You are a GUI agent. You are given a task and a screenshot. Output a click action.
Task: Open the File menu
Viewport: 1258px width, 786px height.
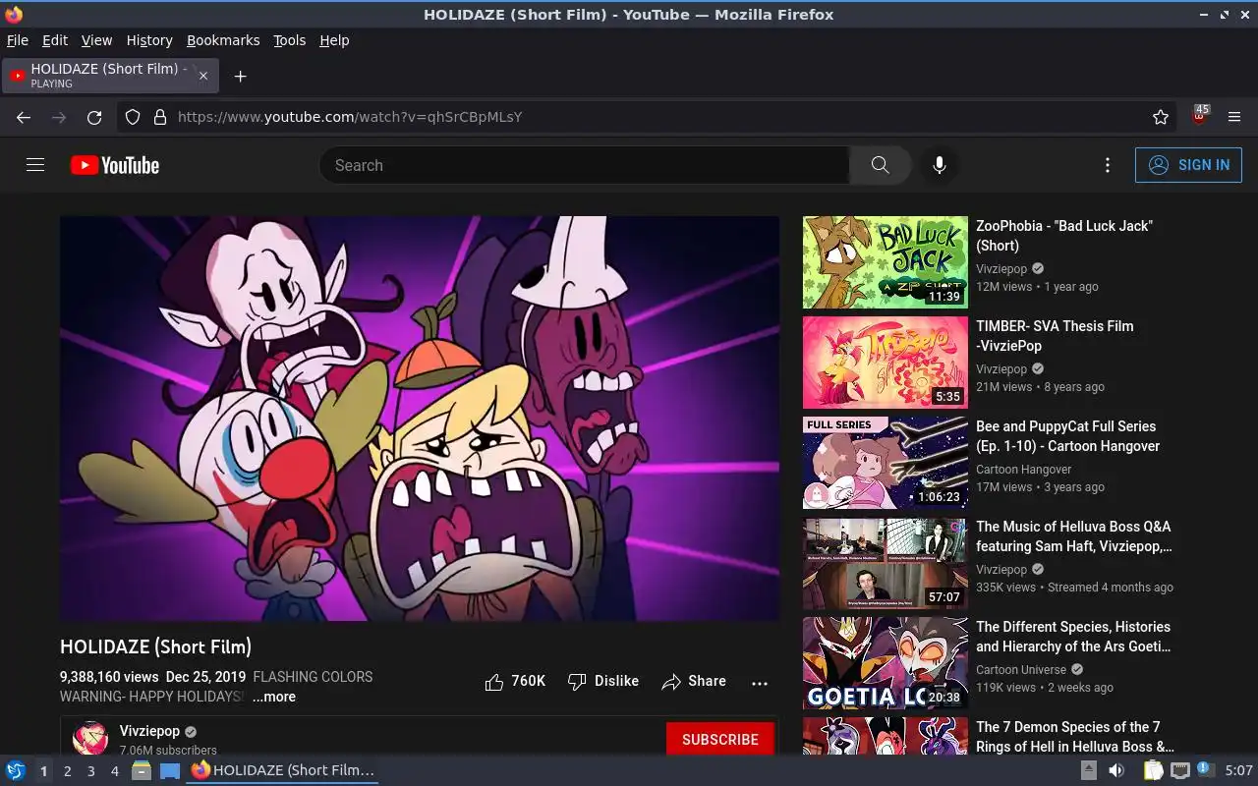click(18, 40)
